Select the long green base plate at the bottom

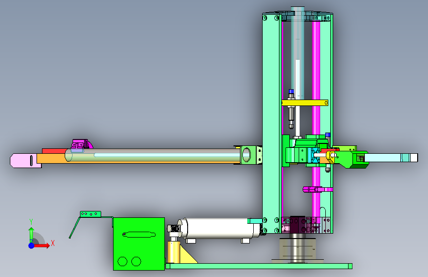click(x=259, y=266)
